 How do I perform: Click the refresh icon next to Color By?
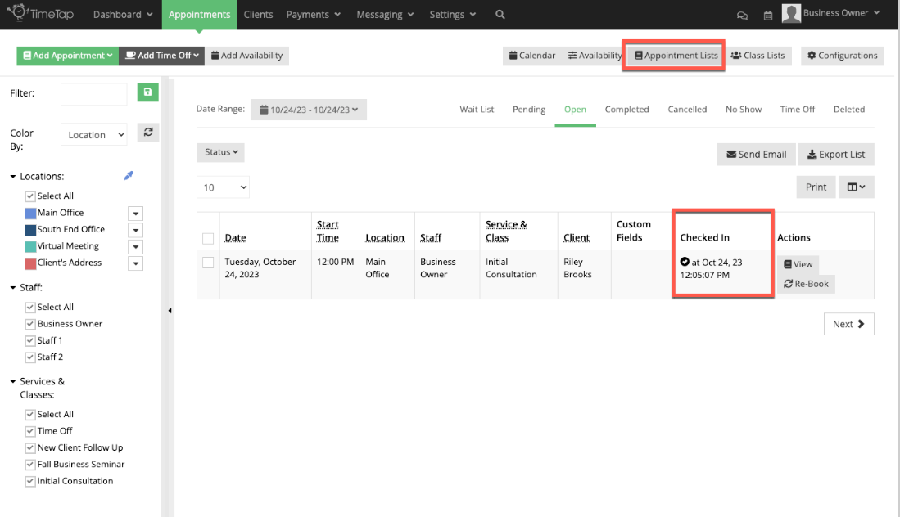point(147,133)
